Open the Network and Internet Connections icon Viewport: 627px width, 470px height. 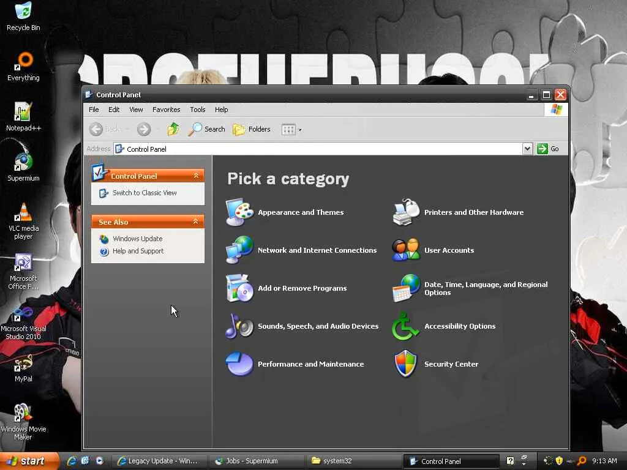pos(239,250)
